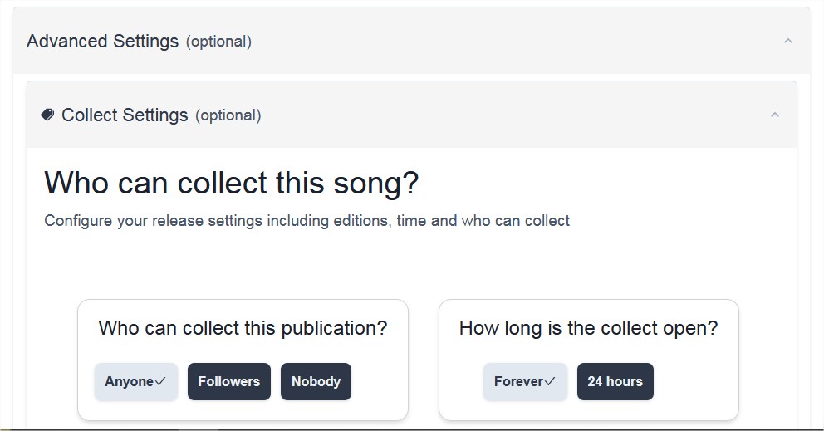Limit the collect window to 24 hours
Image resolution: width=824 pixels, height=431 pixels.
coord(616,382)
